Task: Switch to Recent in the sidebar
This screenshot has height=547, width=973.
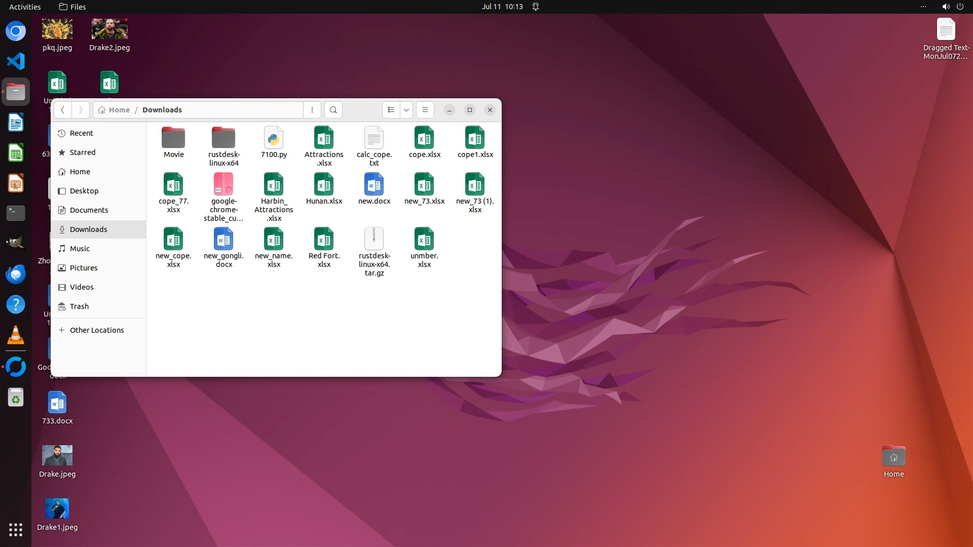Action: 81,133
